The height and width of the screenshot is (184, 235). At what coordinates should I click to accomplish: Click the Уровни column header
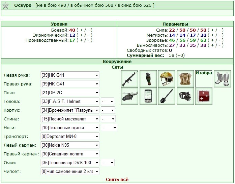click(x=59, y=24)
